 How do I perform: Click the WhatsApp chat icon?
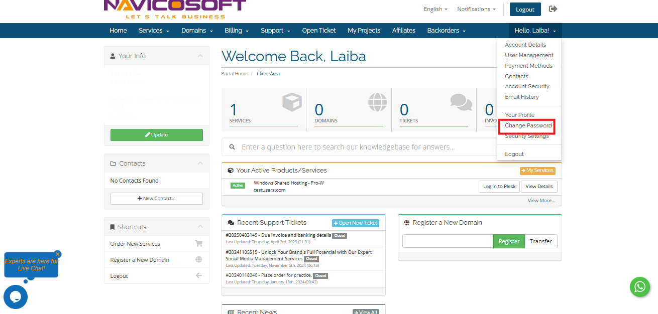[x=639, y=286]
